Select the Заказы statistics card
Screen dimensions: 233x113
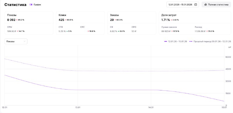tap(132, 23)
